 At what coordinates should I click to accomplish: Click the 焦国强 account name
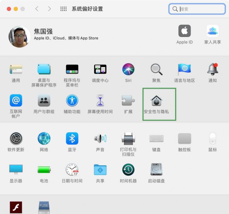(x=43, y=31)
